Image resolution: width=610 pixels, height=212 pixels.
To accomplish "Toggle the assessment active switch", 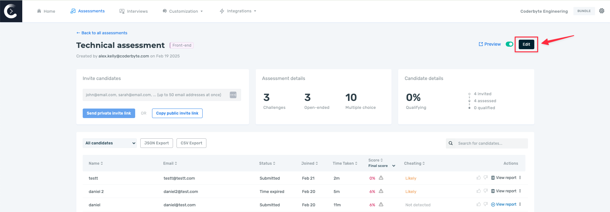I will 509,44.
